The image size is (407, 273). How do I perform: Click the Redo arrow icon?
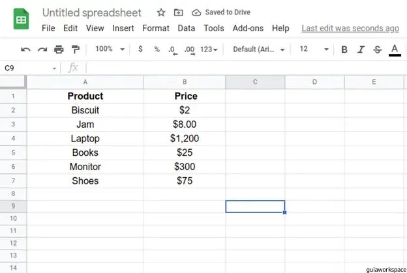(42, 50)
